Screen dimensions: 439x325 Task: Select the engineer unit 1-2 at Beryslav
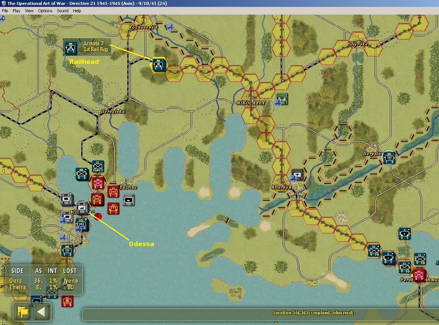389,157
